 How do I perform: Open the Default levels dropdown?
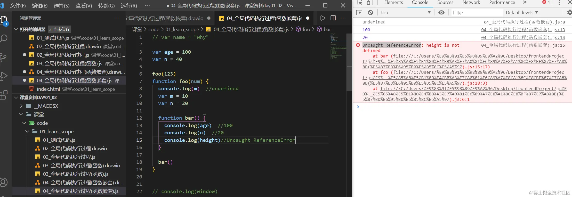coord(522,13)
